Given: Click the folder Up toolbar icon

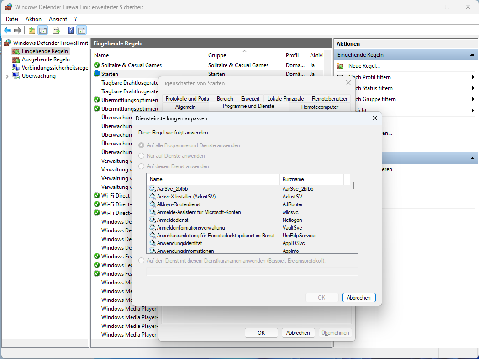Looking at the screenshot, I should (32, 30).
